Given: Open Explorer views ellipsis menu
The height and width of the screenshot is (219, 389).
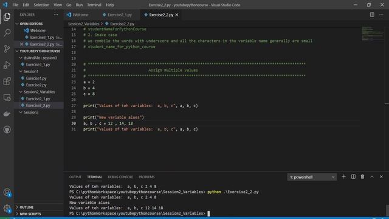Looking at the screenshot, I should (x=56, y=15).
